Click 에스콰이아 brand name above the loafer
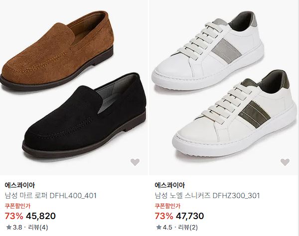The image size is (299, 236). (20, 185)
